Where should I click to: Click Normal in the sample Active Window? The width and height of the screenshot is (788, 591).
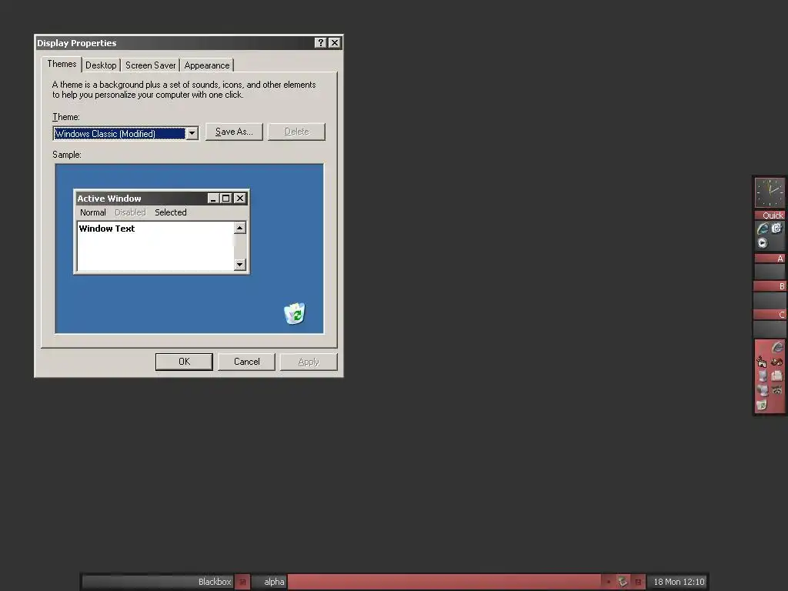coord(93,212)
